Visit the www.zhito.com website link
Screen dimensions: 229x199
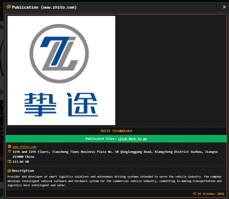coord(24,147)
